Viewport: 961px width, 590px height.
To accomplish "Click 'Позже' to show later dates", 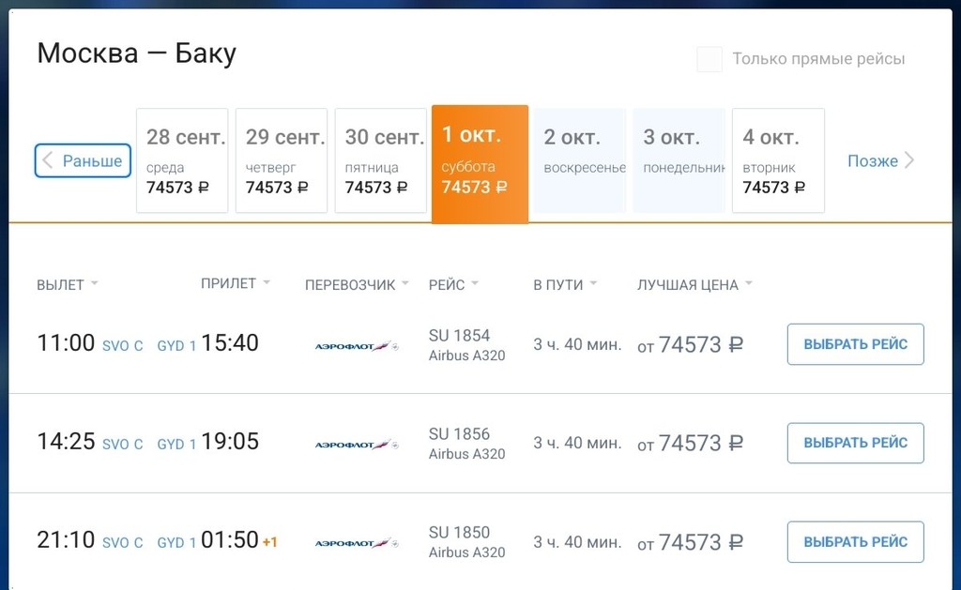I will coord(881,160).
